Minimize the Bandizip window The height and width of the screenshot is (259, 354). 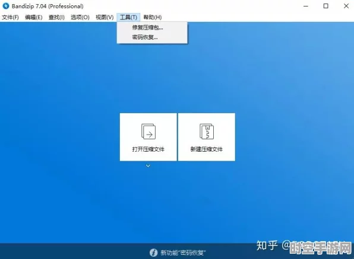(x=306, y=6)
